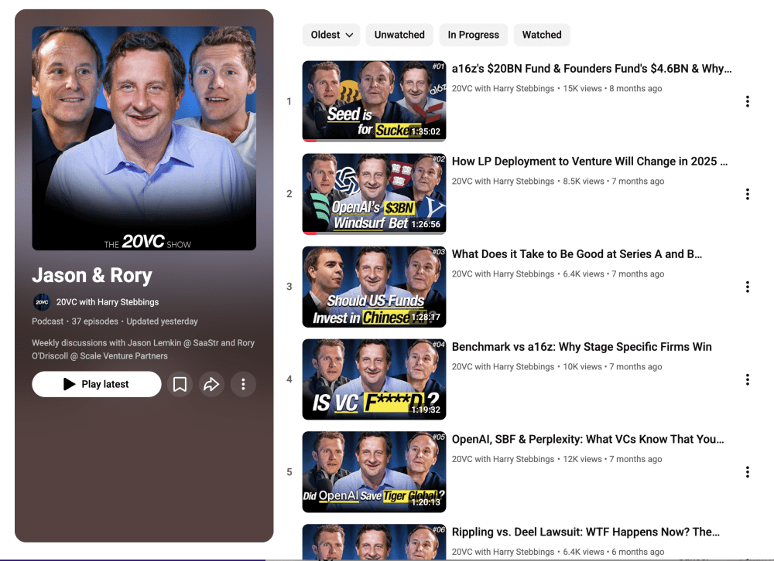
Task: Click the '37 episodes' podcast info text
Action: [x=94, y=321]
